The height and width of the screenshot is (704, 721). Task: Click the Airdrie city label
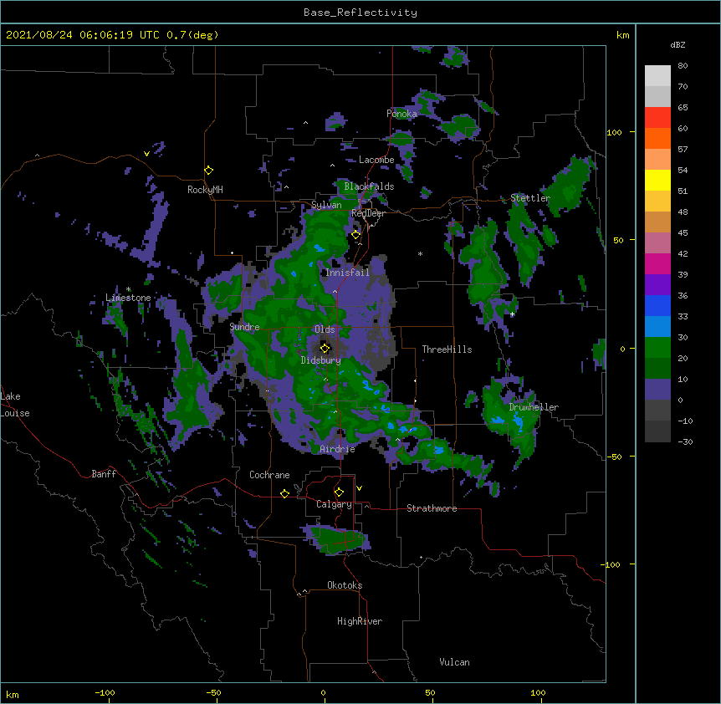coord(338,449)
